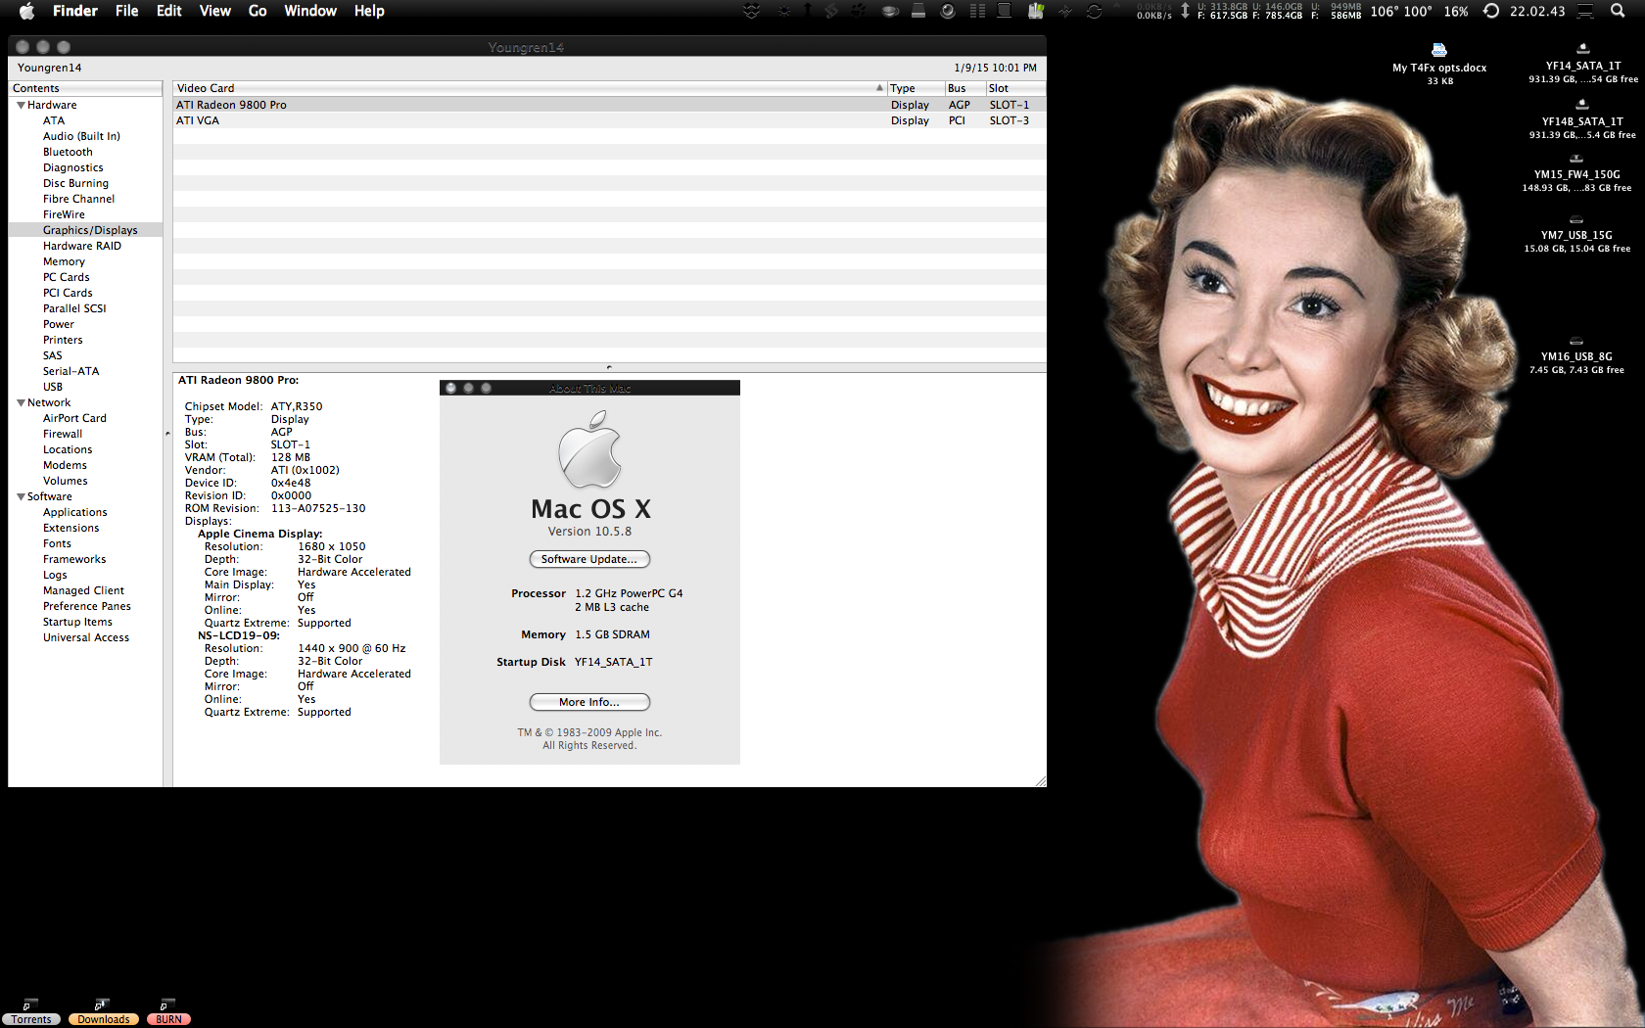Screen dimensions: 1645x1028
Task: Open the View menu
Action: click(x=215, y=11)
